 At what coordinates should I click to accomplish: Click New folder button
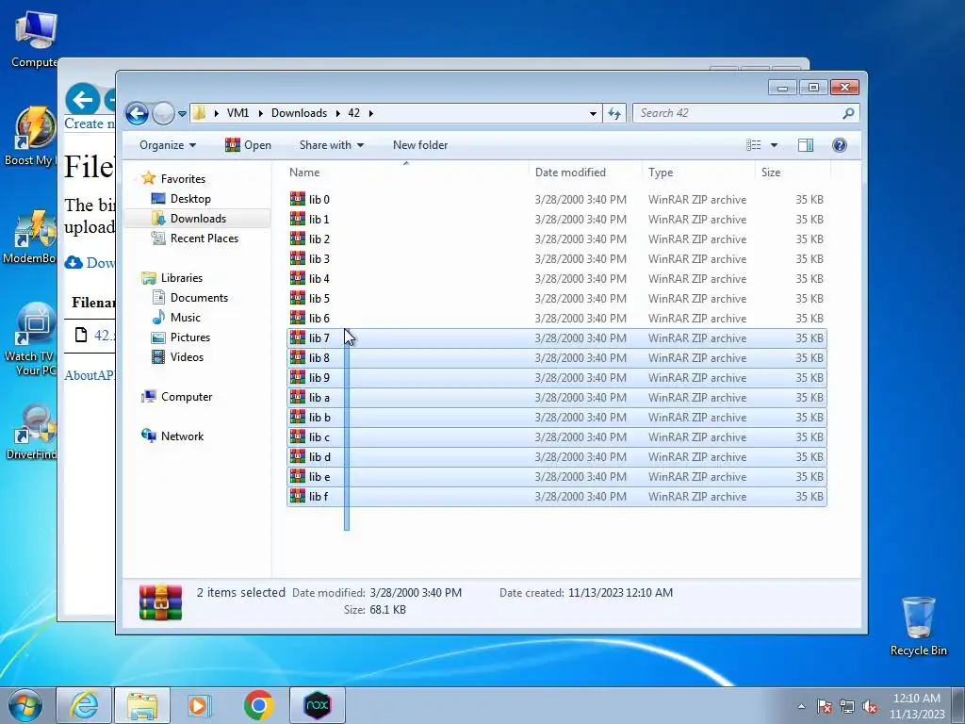click(420, 145)
